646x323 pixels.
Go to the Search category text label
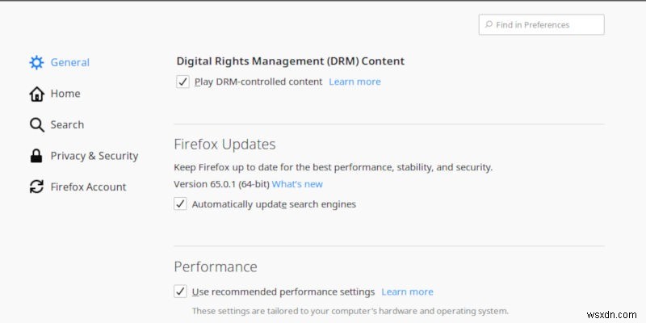click(x=67, y=124)
